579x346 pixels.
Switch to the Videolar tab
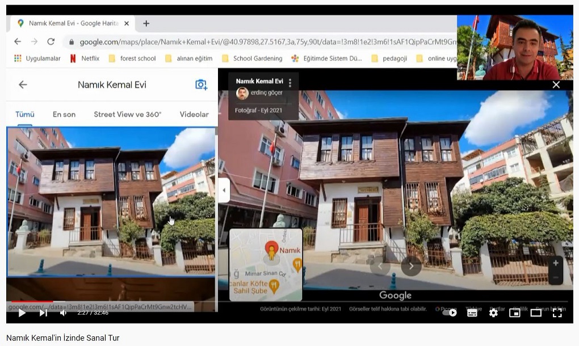pyautogui.click(x=194, y=115)
